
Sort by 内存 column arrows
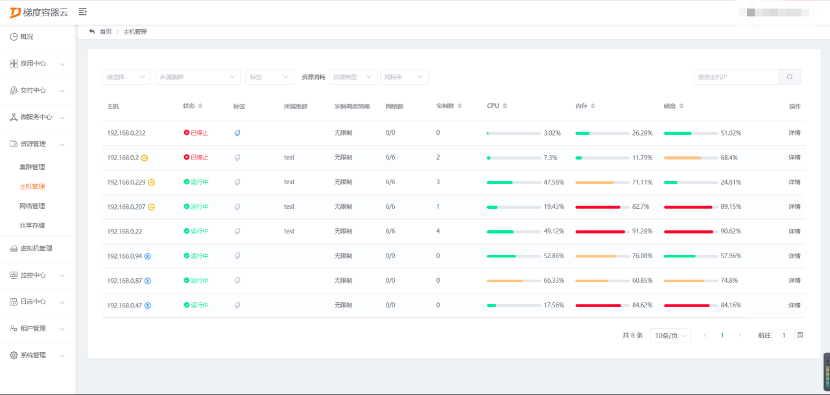593,106
